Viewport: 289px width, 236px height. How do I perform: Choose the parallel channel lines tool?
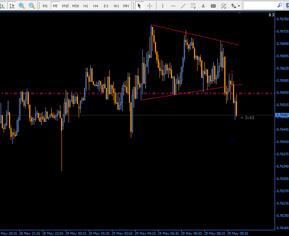click(x=223, y=6)
